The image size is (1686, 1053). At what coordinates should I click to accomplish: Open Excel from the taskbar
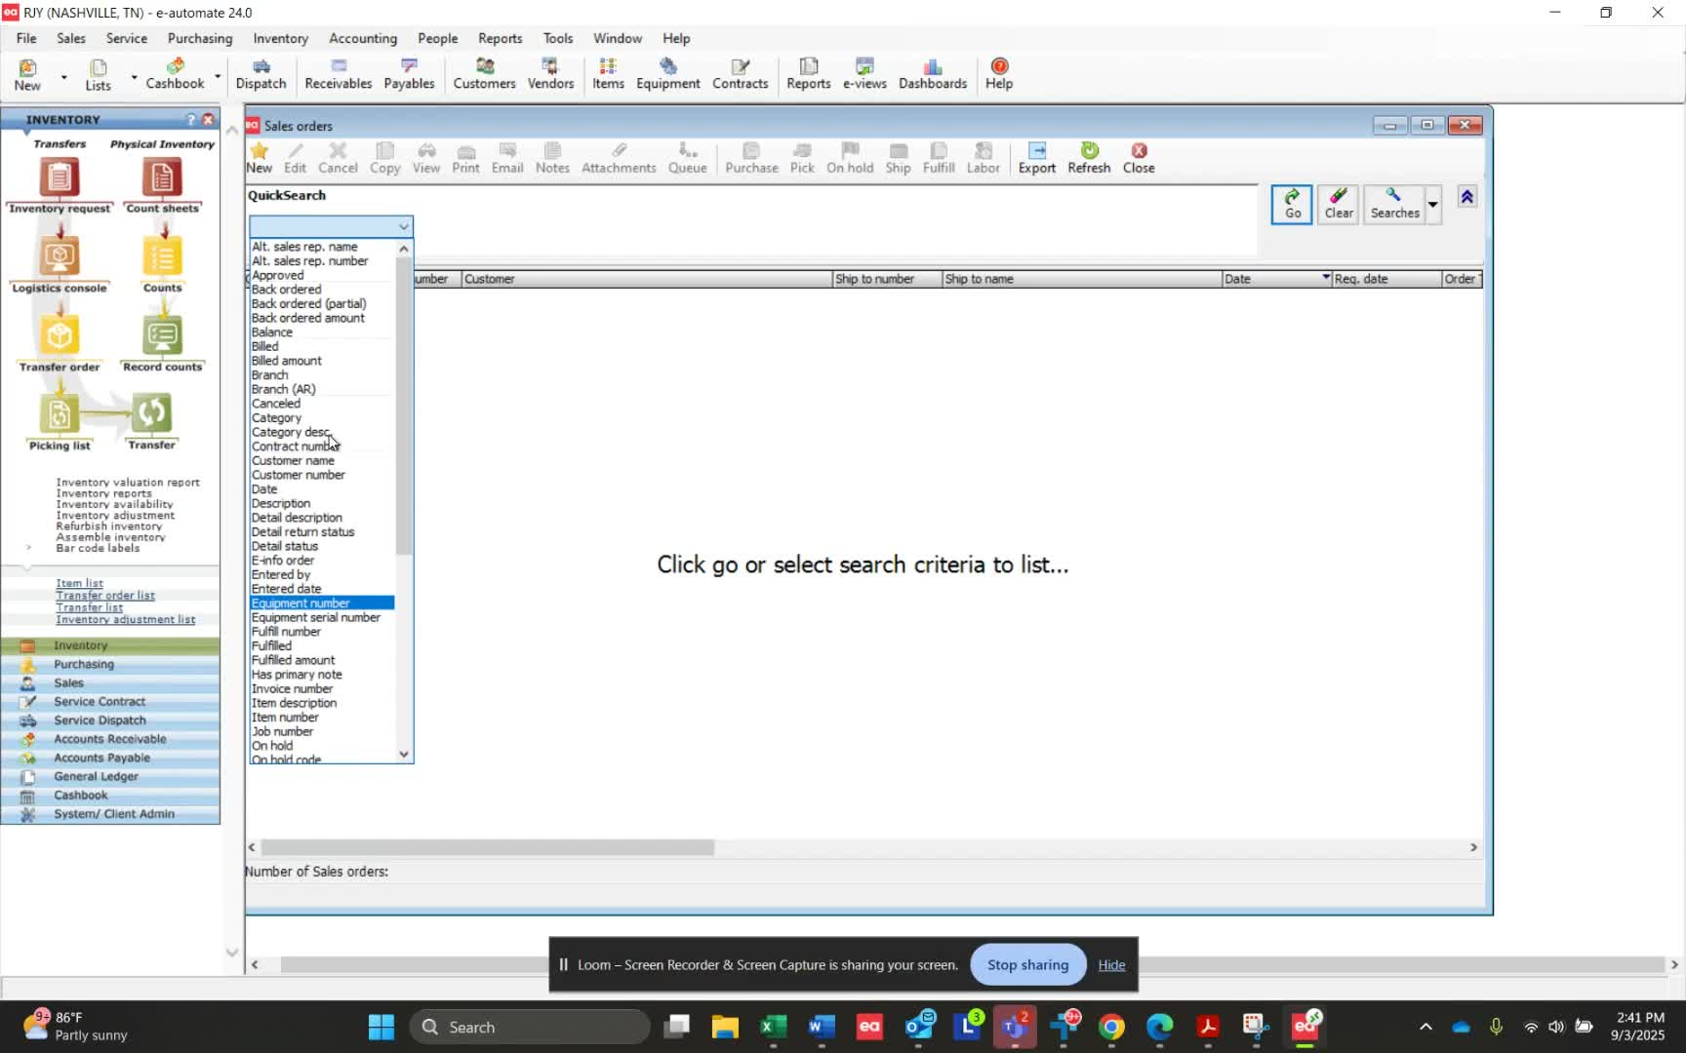click(x=774, y=1027)
